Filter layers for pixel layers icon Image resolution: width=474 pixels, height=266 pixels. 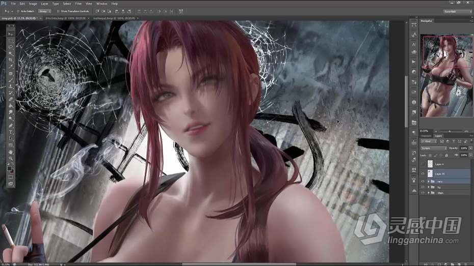pyautogui.click(x=442, y=141)
